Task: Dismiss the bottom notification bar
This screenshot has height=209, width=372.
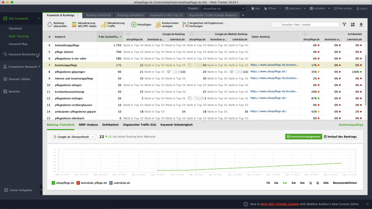Action: (x=368, y=204)
